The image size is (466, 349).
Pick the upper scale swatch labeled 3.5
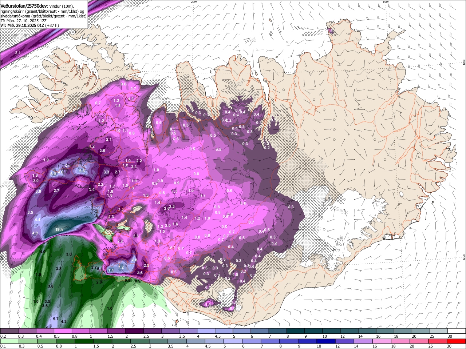click(x=188, y=331)
